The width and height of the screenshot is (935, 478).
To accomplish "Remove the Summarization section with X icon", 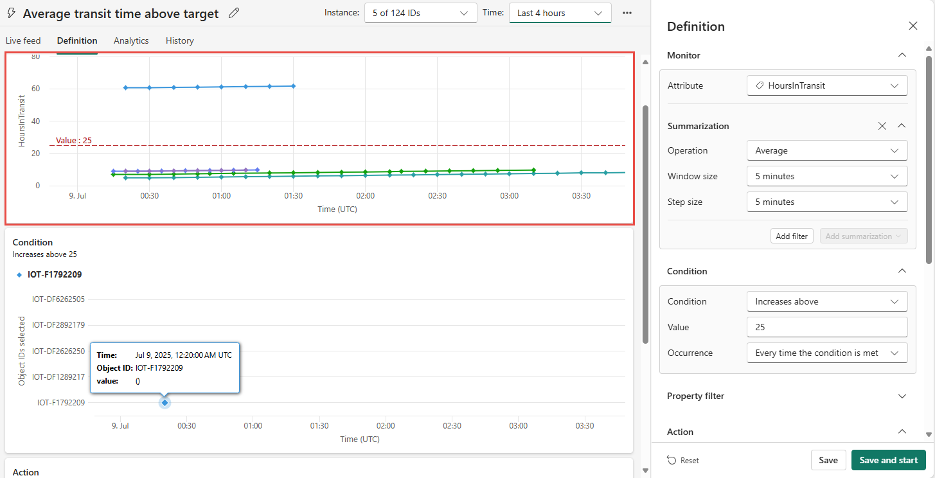I will [x=882, y=126].
